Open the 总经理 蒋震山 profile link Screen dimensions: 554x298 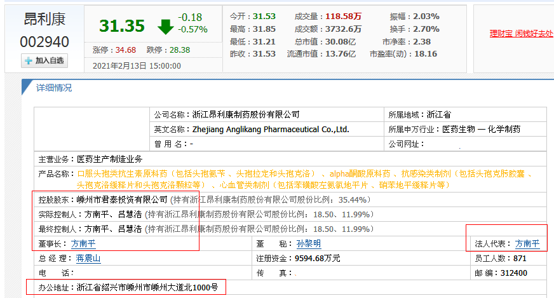88,258
